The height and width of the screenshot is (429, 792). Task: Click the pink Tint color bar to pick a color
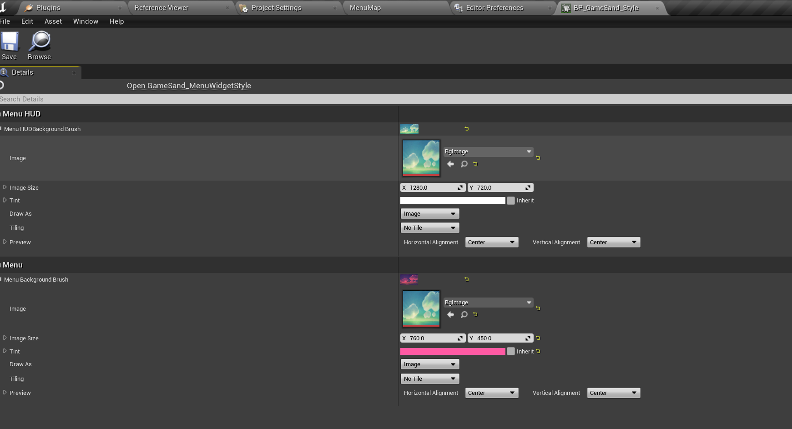click(x=453, y=351)
